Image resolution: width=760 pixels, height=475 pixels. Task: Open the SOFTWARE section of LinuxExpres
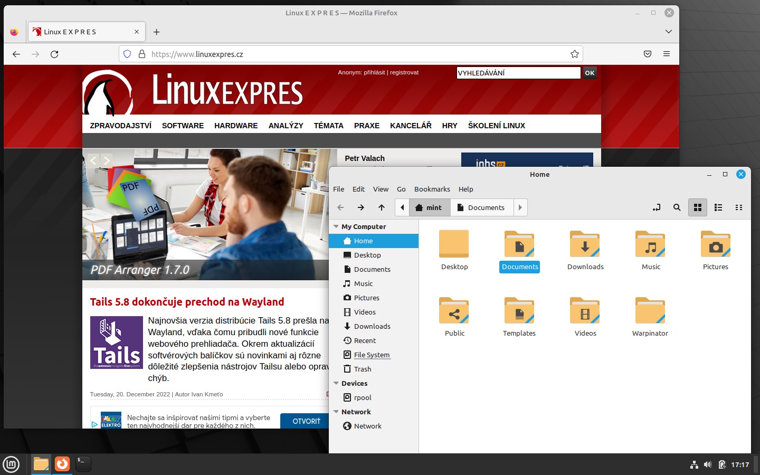183,126
